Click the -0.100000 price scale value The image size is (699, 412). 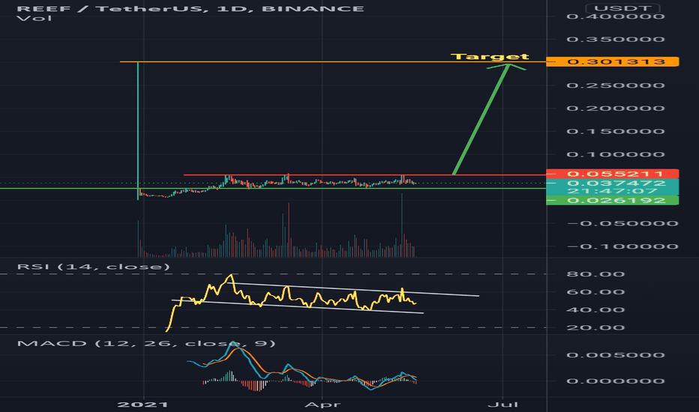pyautogui.click(x=622, y=246)
